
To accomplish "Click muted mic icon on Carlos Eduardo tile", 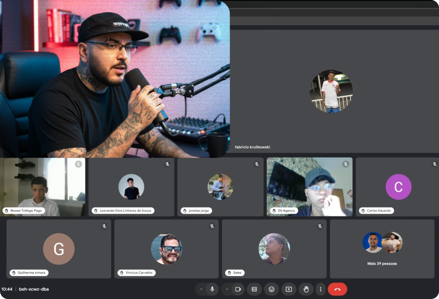I will (435, 164).
